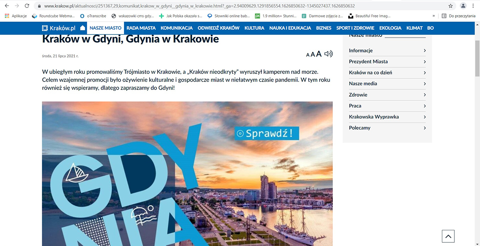480x246 pixels.
Task: Open the Aplikacje apps shortcut
Action: (x=16, y=16)
